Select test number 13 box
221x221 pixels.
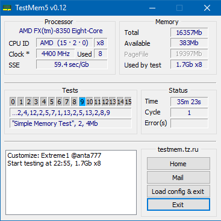pos(113,102)
